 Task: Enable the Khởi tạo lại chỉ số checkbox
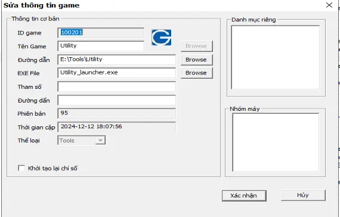21,168
